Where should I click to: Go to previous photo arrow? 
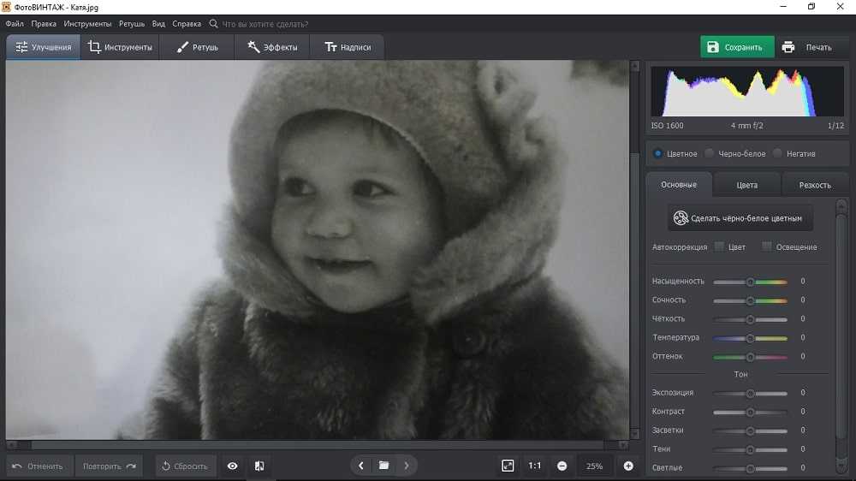tap(361, 466)
